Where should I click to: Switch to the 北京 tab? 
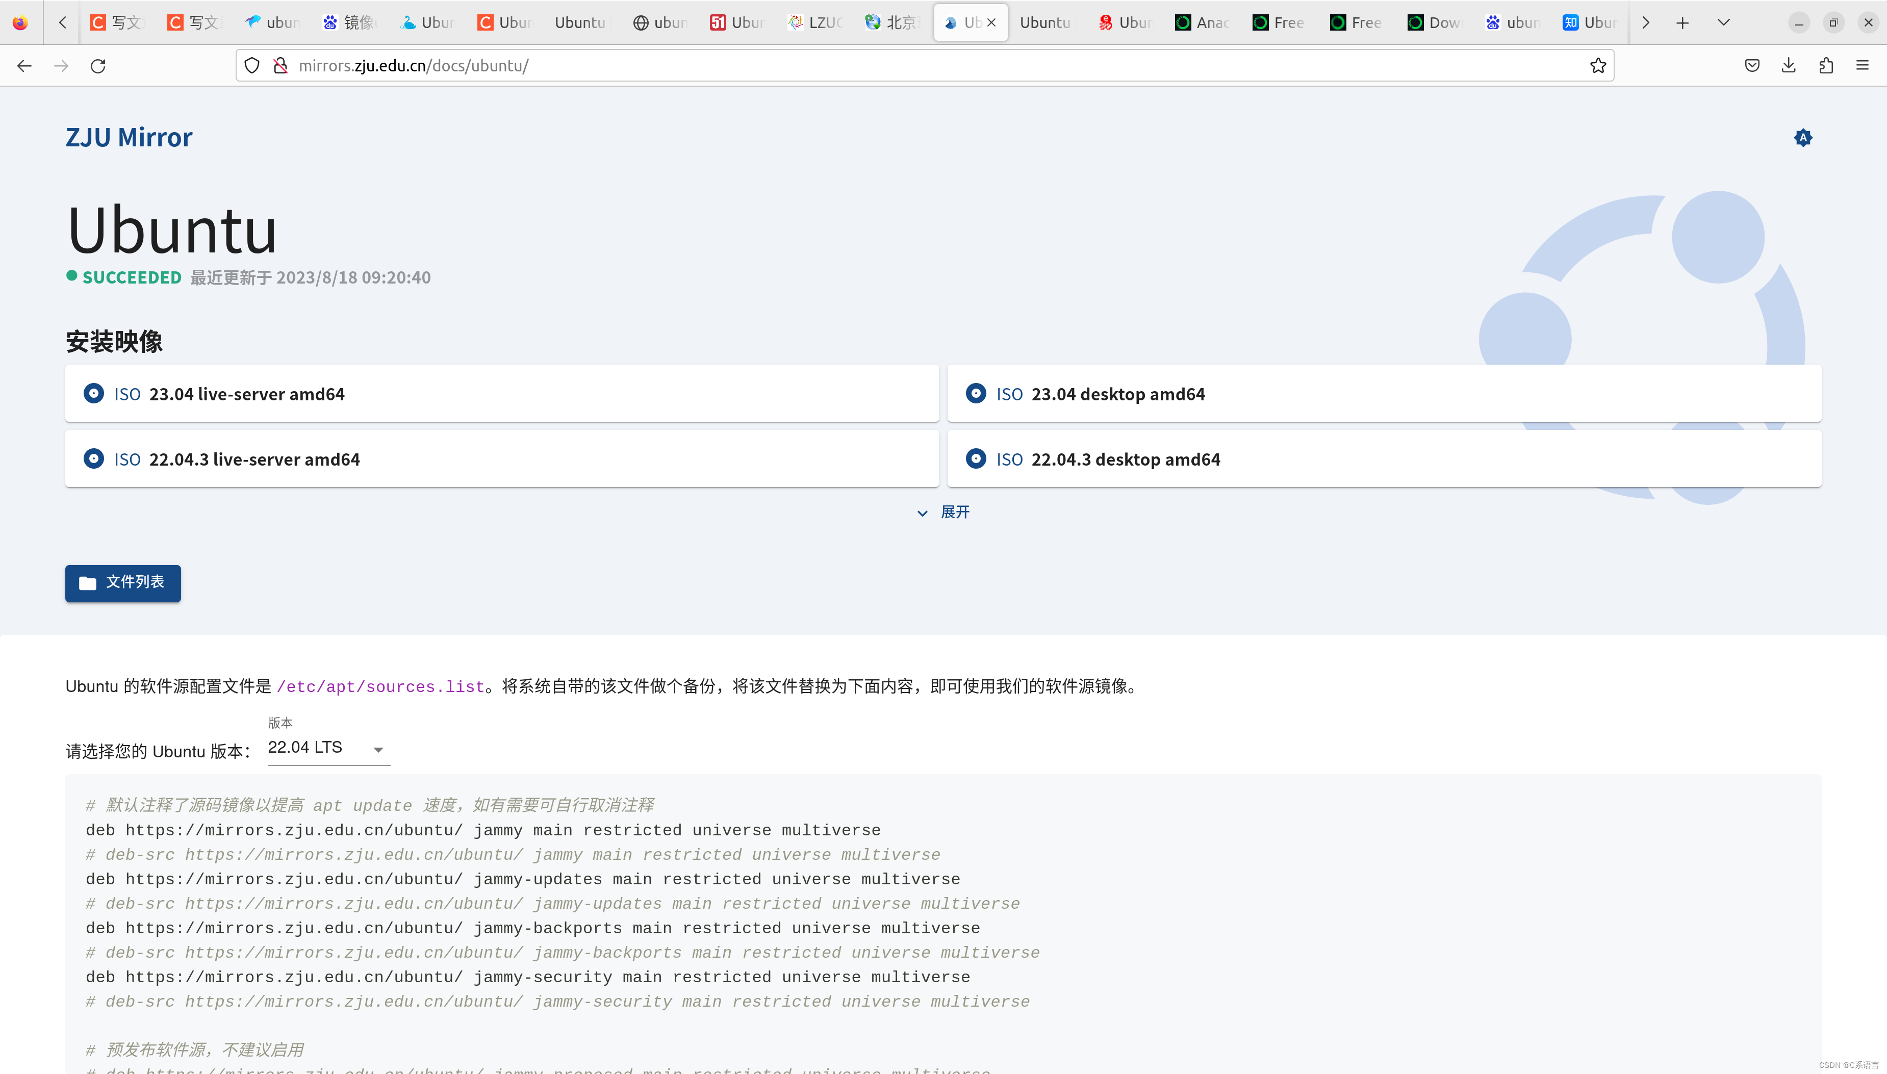[x=894, y=23]
